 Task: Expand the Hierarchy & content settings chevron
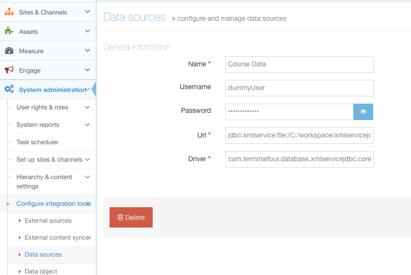pos(87,177)
